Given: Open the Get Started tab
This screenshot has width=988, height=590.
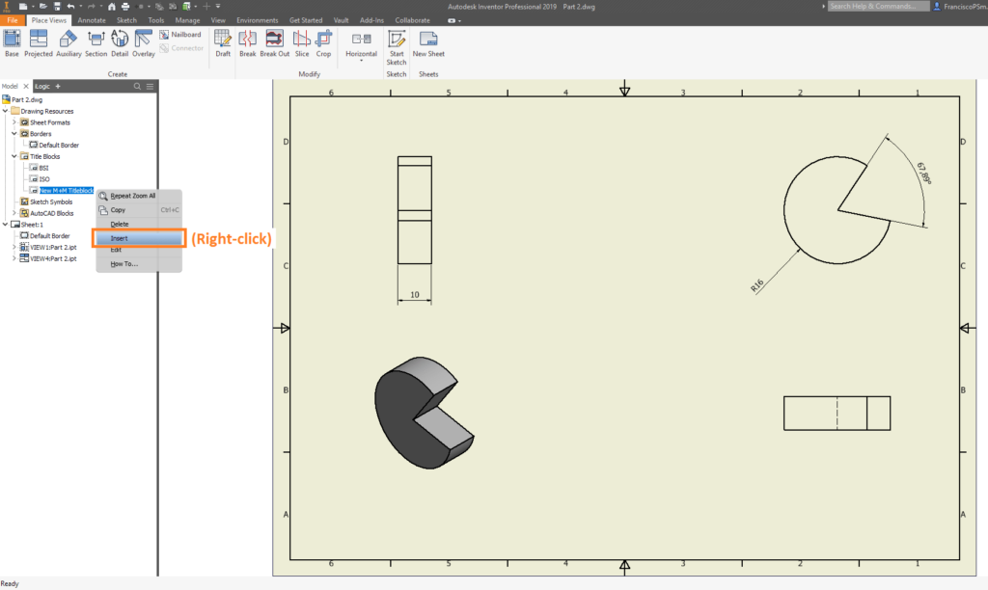Looking at the screenshot, I should [306, 20].
